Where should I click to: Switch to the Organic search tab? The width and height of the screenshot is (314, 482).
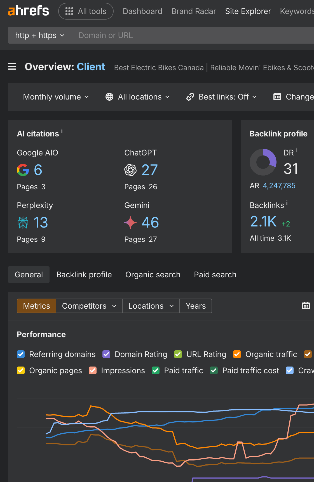pyautogui.click(x=153, y=275)
